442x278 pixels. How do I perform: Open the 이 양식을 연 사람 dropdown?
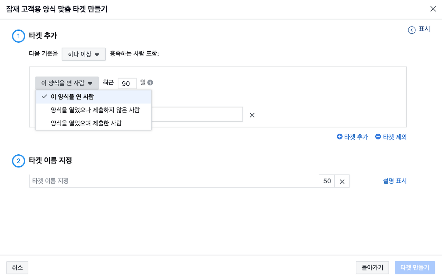pyautogui.click(x=67, y=83)
